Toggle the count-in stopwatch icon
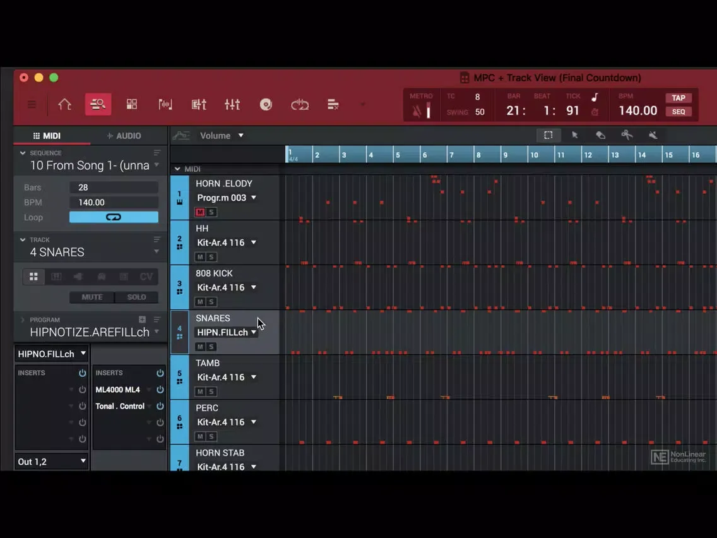717x538 pixels. tap(595, 112)
